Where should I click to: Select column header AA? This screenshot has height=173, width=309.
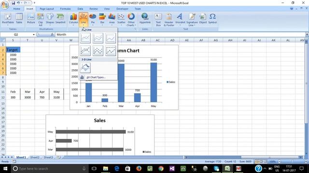point(129,40)
